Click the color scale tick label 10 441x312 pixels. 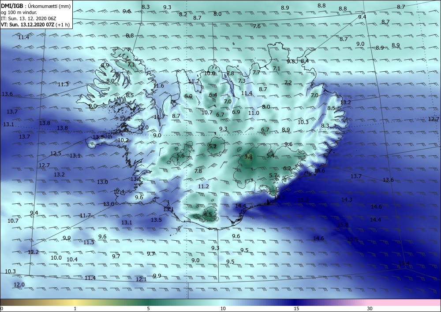pyautogui.click(x=223, y=308)
